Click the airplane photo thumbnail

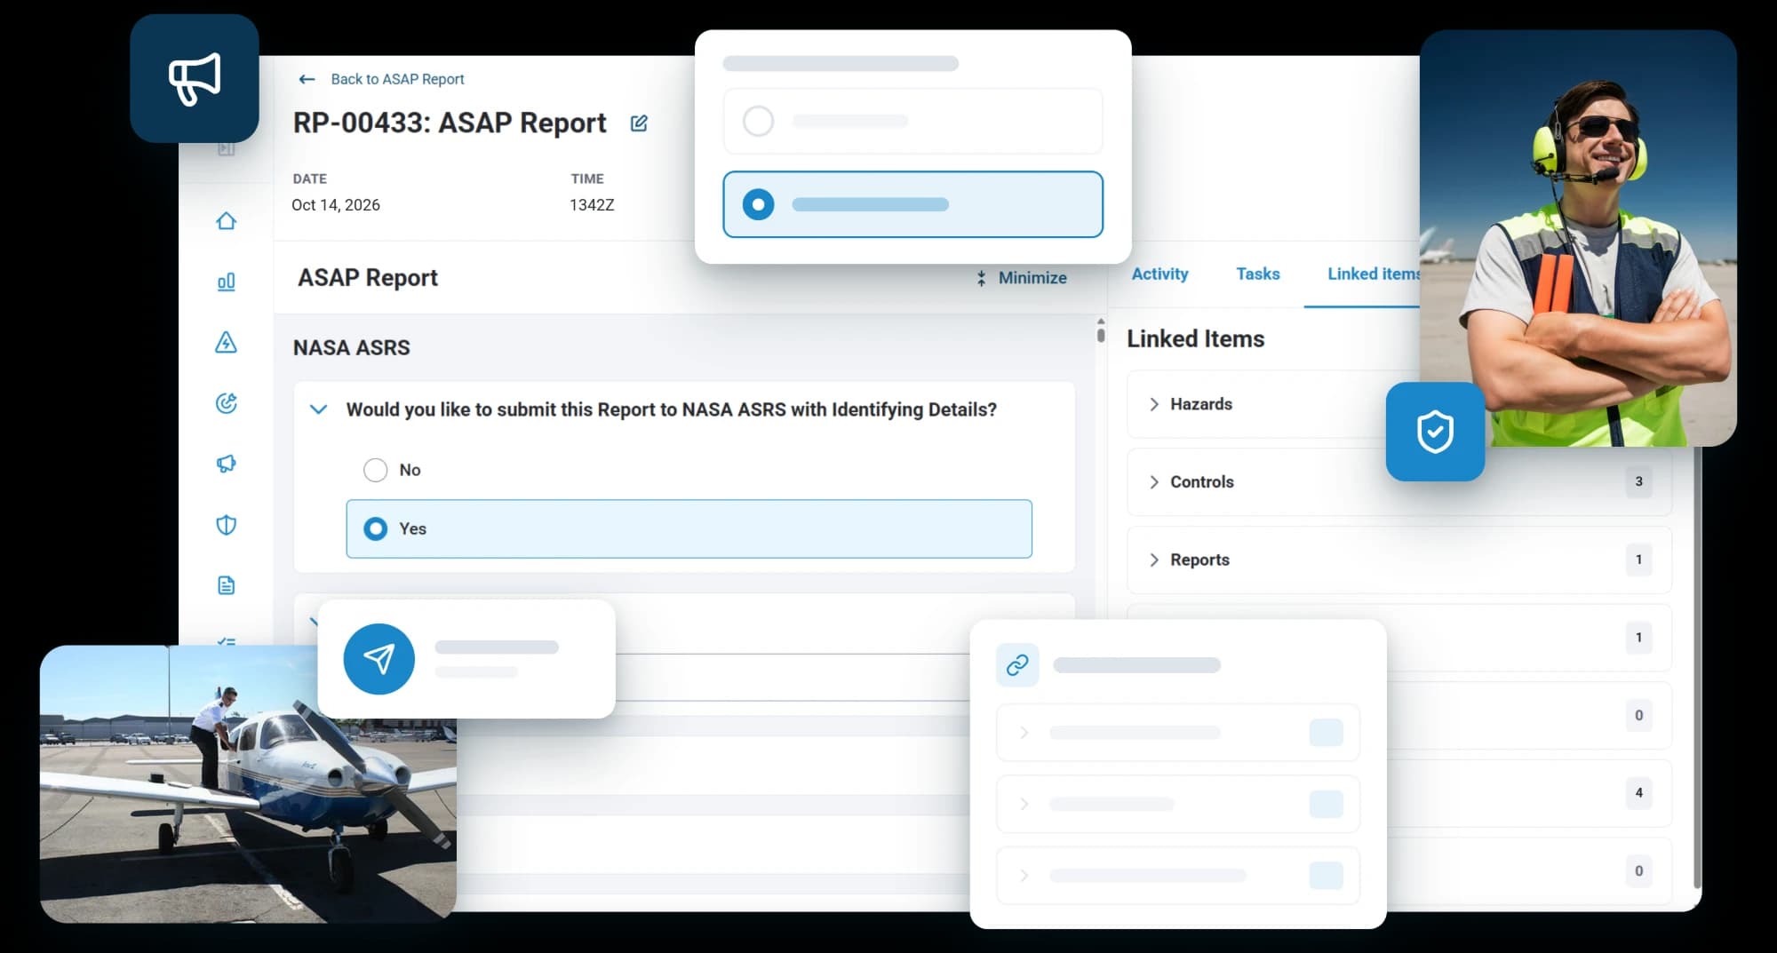pyautogui.click(x=248, y=783)
